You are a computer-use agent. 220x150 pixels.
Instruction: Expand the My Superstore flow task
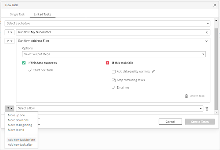(207, 32)
